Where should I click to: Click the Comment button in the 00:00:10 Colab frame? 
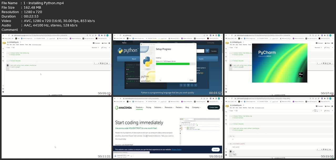coord(96,43)
